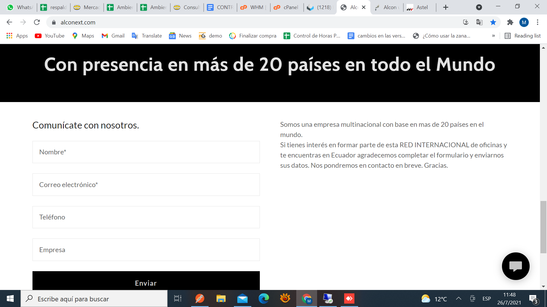Open Translate bookmark
547x307 pixels.
147,36
